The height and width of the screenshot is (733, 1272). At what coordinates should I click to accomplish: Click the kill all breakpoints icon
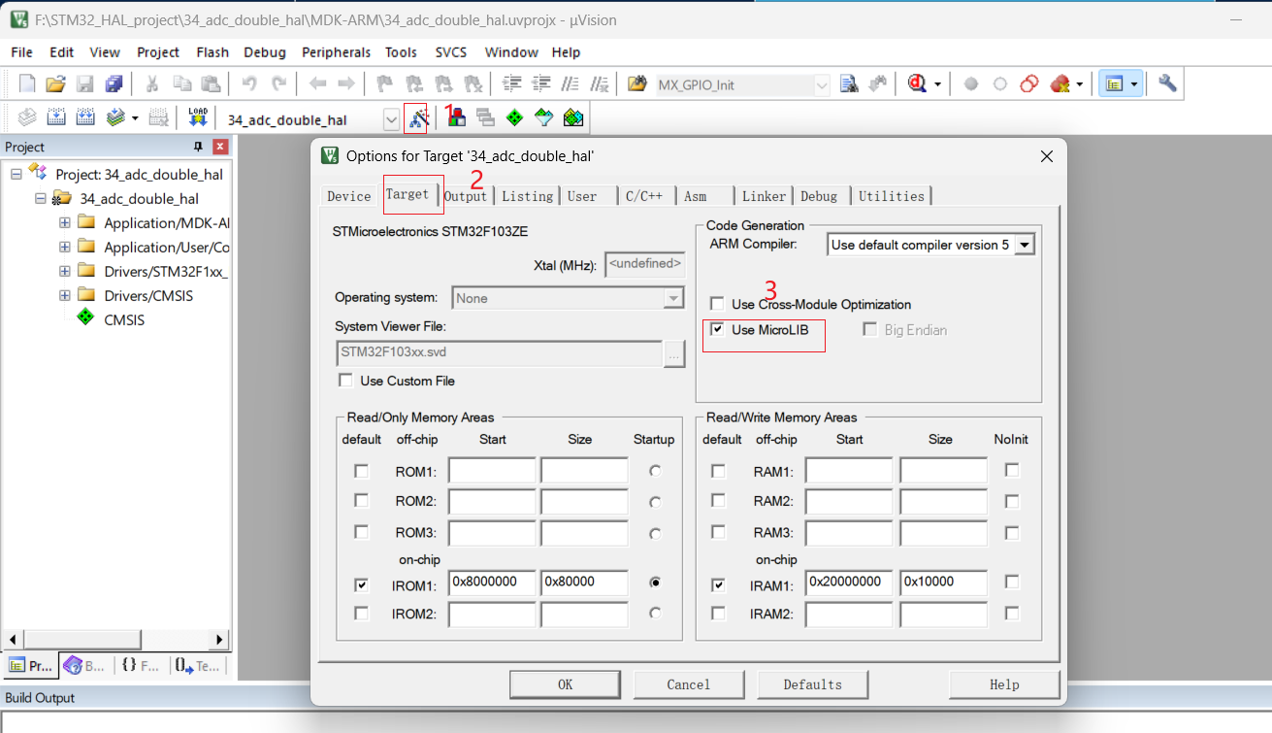[x=1060, y=84]
